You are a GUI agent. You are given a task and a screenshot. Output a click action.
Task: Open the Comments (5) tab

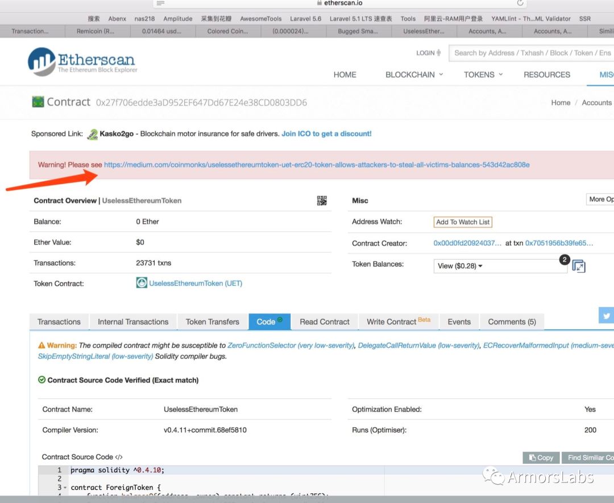coord(512,322)
